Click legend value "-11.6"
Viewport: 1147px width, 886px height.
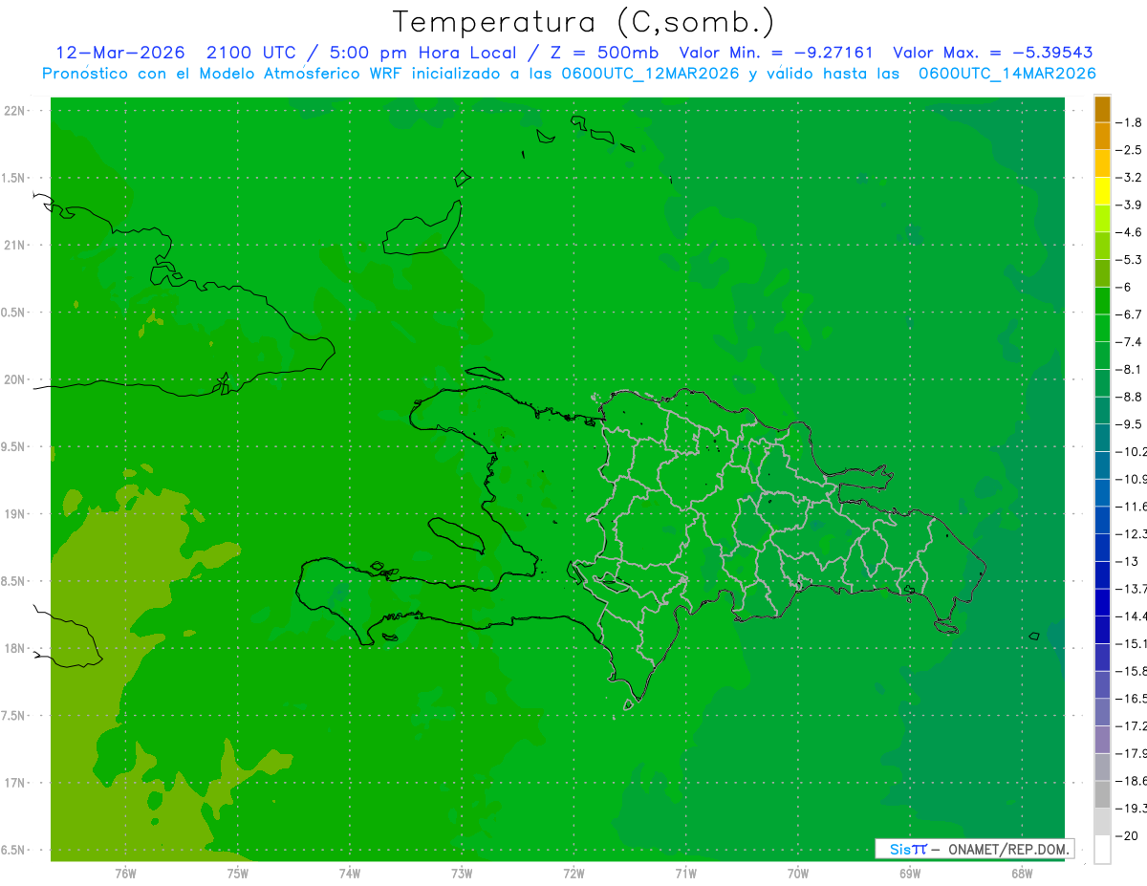point(1132,507)
